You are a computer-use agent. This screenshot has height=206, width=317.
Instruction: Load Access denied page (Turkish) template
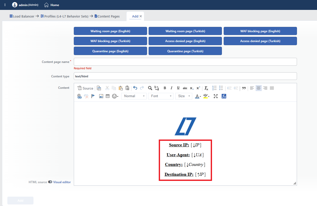click(x=260, y=41)
